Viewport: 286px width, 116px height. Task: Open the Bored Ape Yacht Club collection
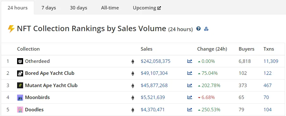(x=50, y=73)
